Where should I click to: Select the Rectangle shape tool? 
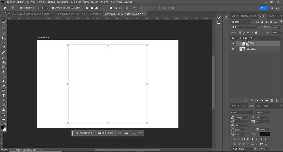3,105
